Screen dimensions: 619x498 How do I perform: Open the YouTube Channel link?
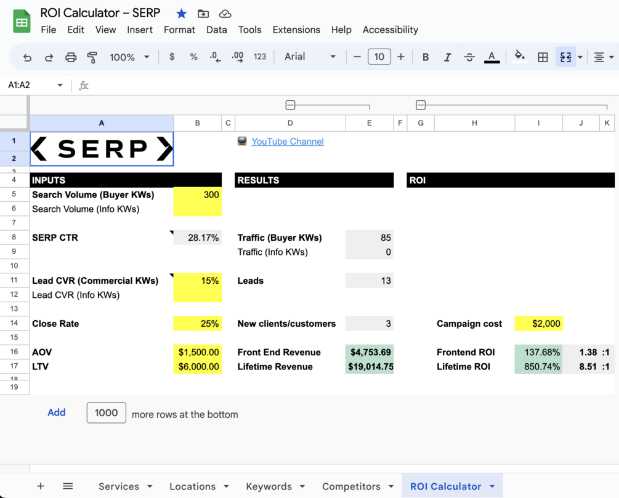pos(288,141)
